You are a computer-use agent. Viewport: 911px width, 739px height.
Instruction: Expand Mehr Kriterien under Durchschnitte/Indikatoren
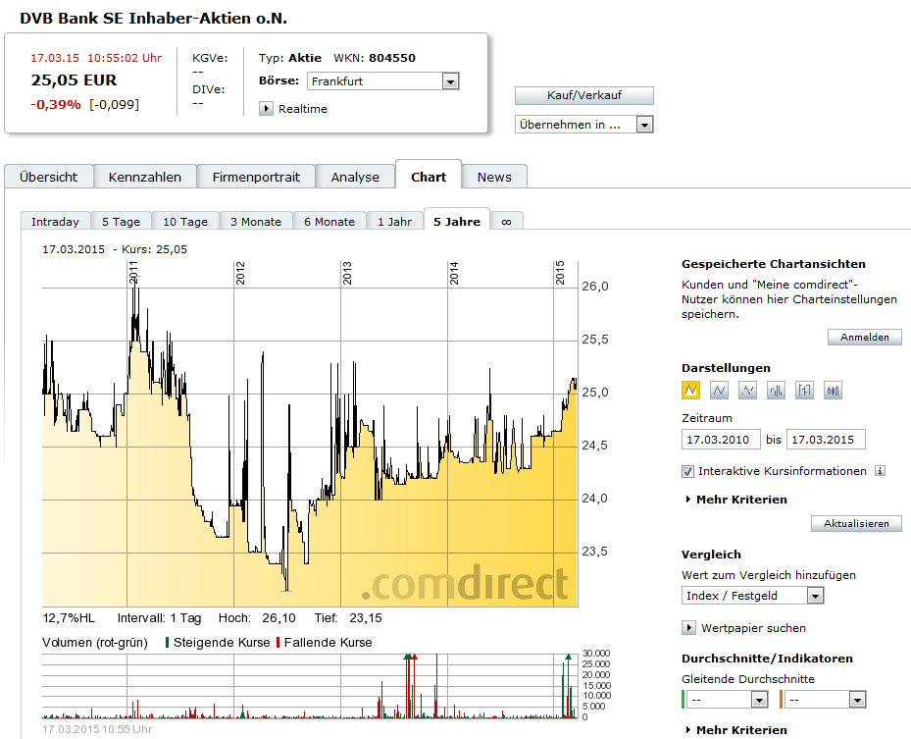(736, 730)
